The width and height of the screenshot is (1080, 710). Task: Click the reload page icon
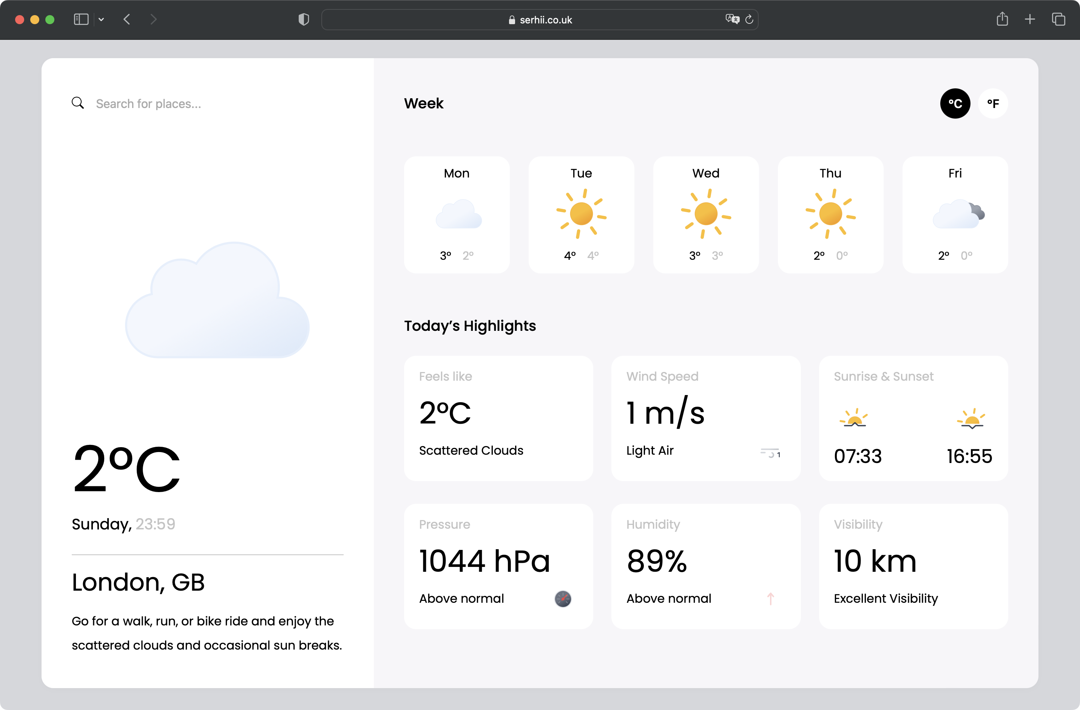tap(749, 19)
